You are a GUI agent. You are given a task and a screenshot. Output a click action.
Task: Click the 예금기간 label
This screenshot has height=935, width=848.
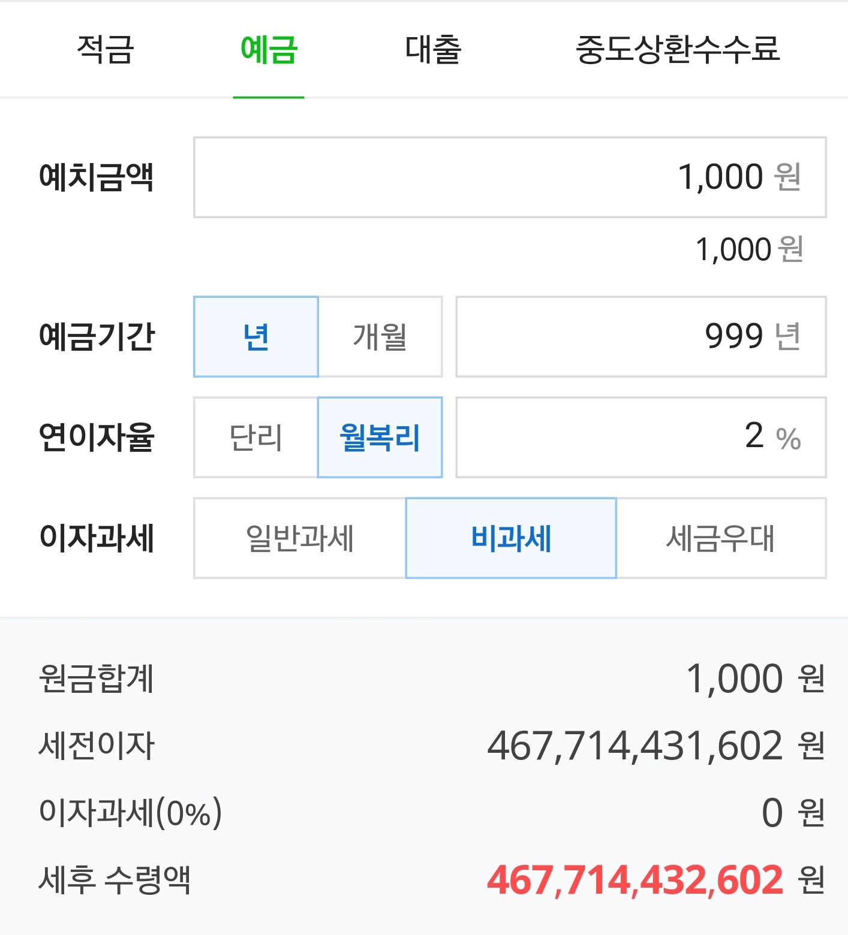pos(97,336)
